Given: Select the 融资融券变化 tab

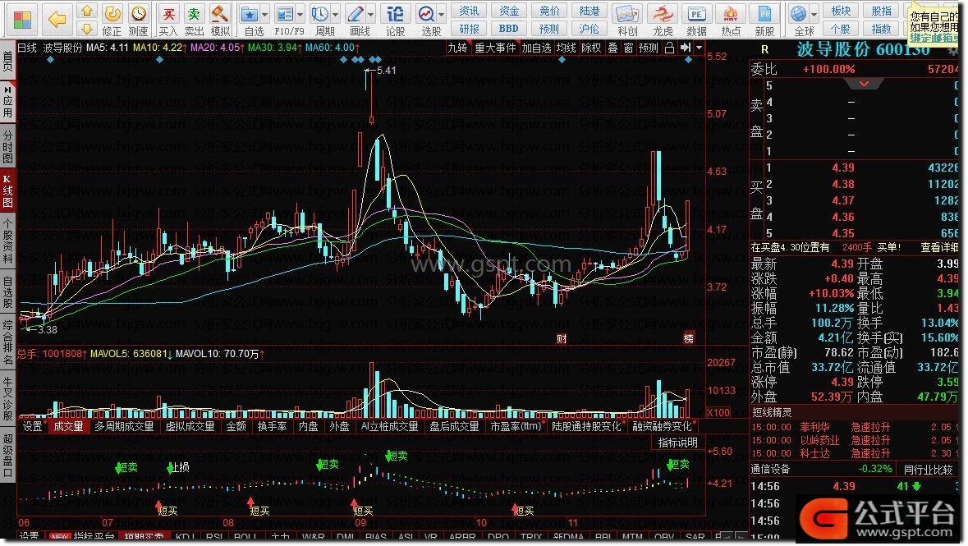Looking at the screenshot, I should (662, 426).
